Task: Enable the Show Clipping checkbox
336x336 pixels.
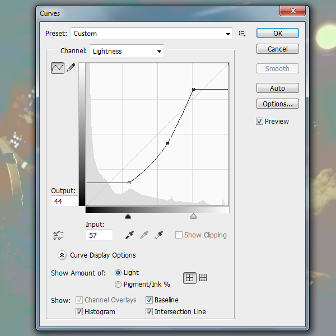Action: coord(179,235)
